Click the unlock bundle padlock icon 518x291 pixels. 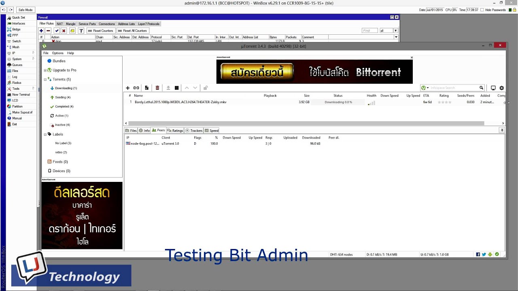206,88
